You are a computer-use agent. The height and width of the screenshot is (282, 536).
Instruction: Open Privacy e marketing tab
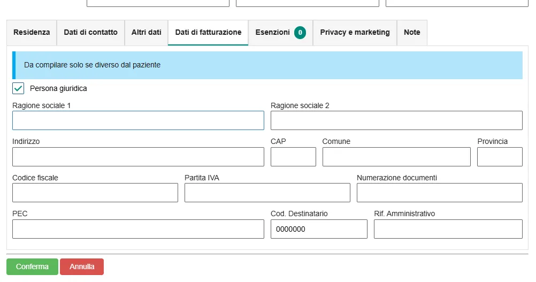coord(355,33)
